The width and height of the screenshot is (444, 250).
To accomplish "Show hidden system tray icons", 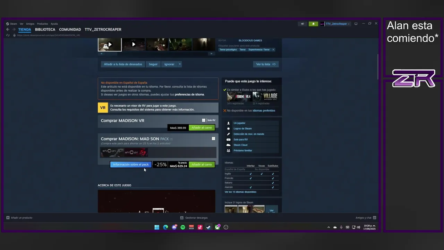I will (328, 227).
